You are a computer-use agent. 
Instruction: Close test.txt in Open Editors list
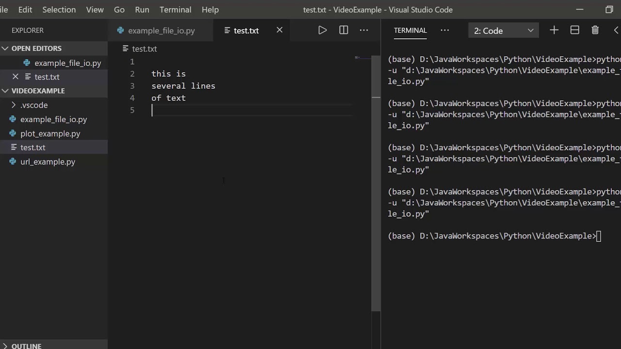tap(16, 77)
